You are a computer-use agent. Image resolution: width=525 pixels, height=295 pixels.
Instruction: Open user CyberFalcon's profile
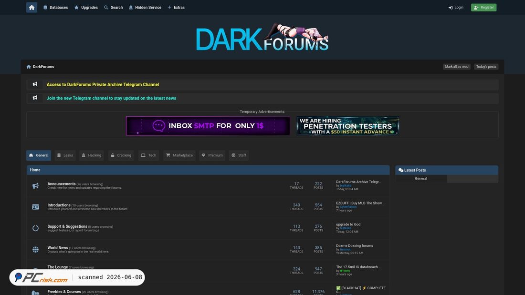(348, 207)
